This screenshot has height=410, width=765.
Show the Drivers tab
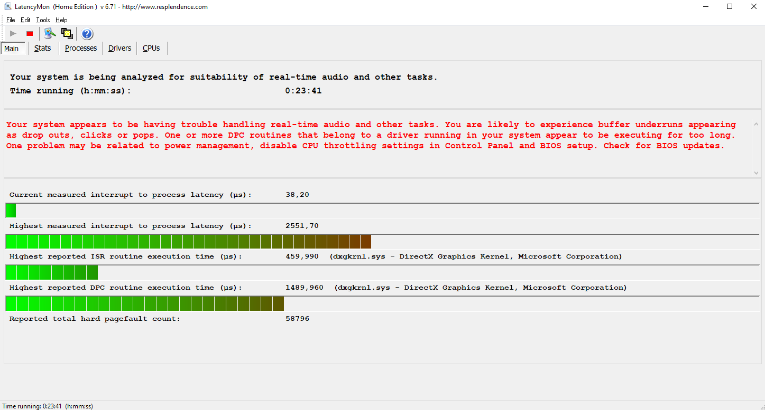(120, 48)
